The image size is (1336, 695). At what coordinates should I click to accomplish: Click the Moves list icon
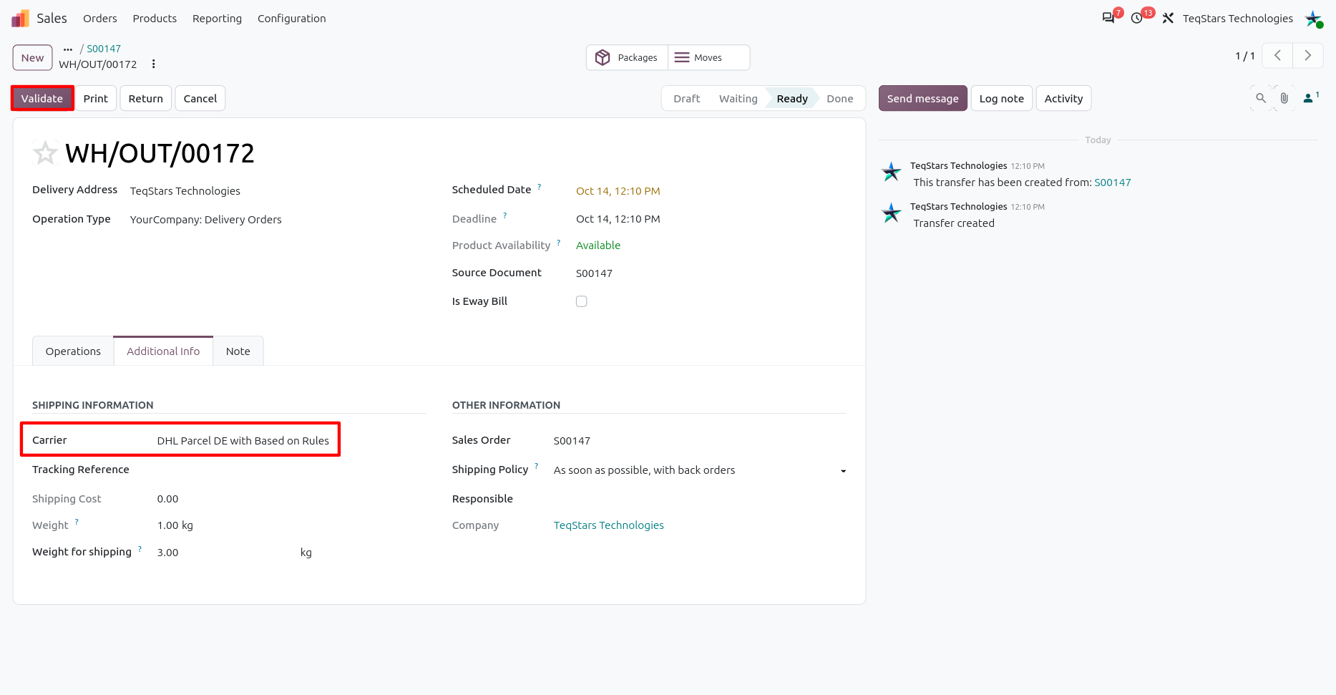point(682,57)
